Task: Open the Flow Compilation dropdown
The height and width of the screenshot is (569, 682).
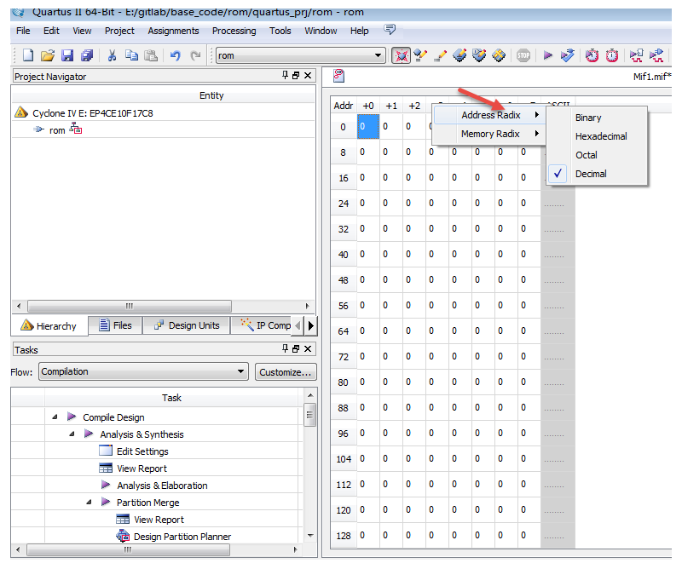Action: coord(240,371)
